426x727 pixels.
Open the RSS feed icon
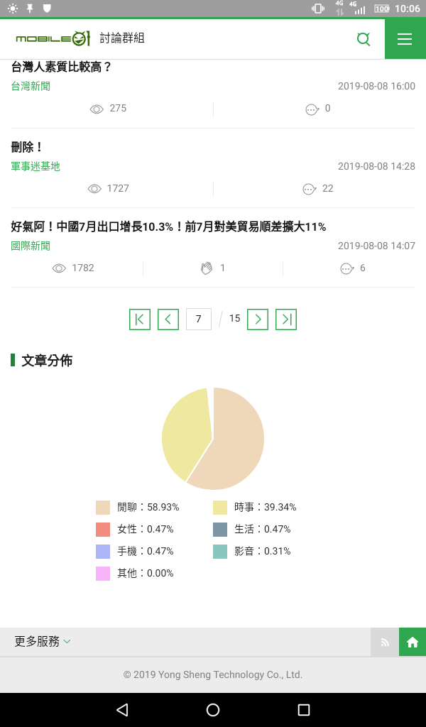(385, 642)
